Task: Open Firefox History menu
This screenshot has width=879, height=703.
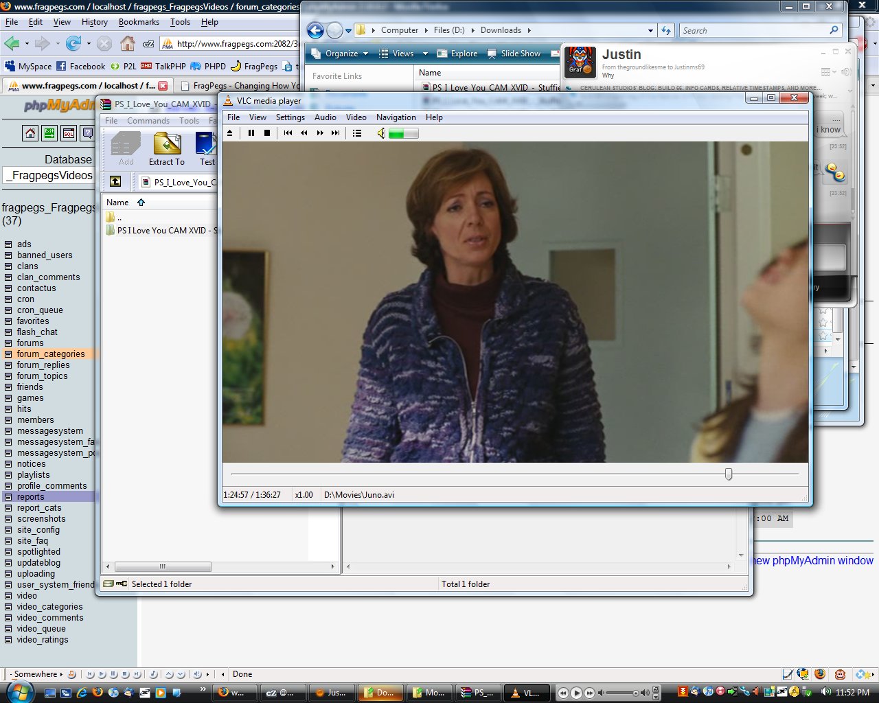Action: click(95, 22)
